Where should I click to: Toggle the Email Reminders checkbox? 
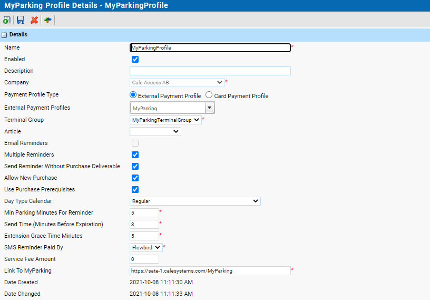pos(135,143)
